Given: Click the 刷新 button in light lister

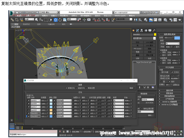Looking at the screenshot, I should pos(131,88).
